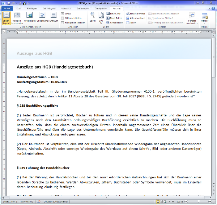The image size is (217, 205).
Task: Open the Datei backstage menu
Action: click(7, 8)
